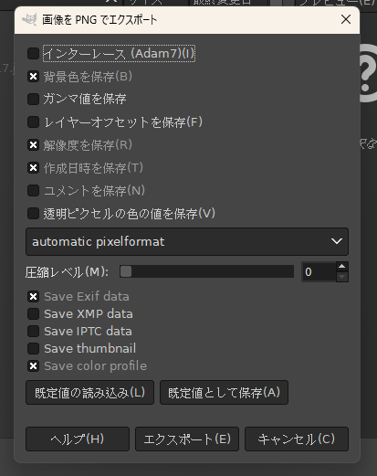This screenshot has height=476, width=377.
Task: Click the compression level slider handle
Action: point(126,271)
